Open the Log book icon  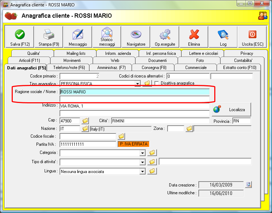tap(223, 34)
